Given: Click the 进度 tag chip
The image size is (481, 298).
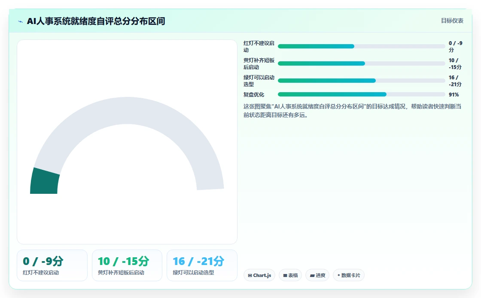Looking at the screenshot, I should click(317, 275).
